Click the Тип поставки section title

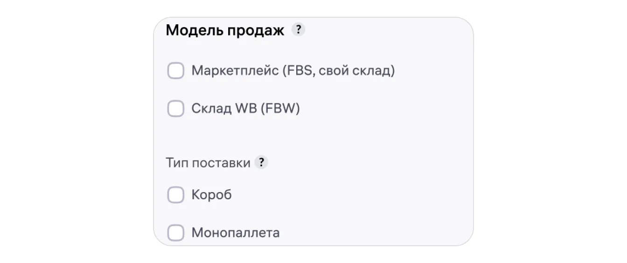[x=208, y=163]
